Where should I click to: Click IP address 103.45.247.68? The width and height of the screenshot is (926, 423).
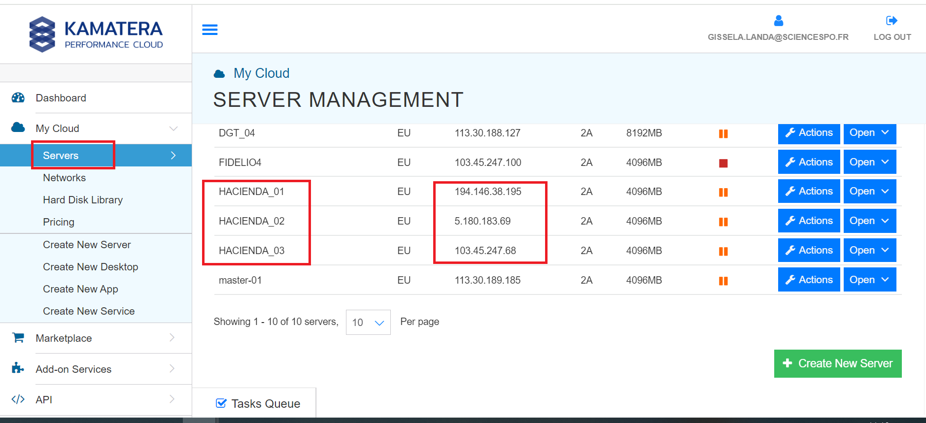click(485, 251)
